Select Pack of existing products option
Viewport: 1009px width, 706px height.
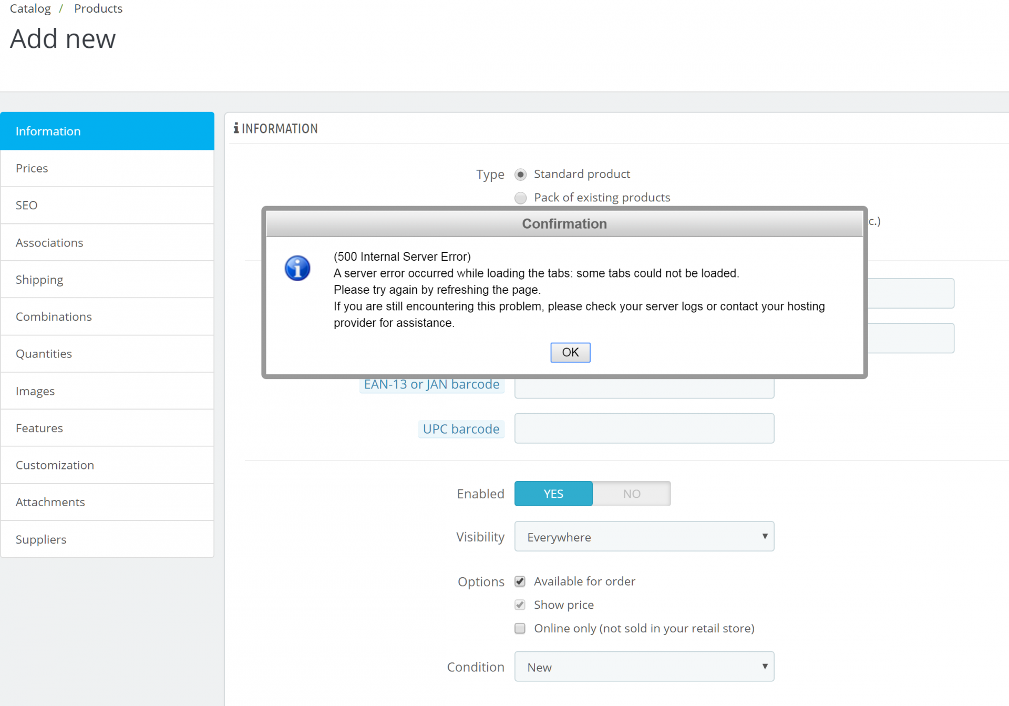(x=520, y=198)
